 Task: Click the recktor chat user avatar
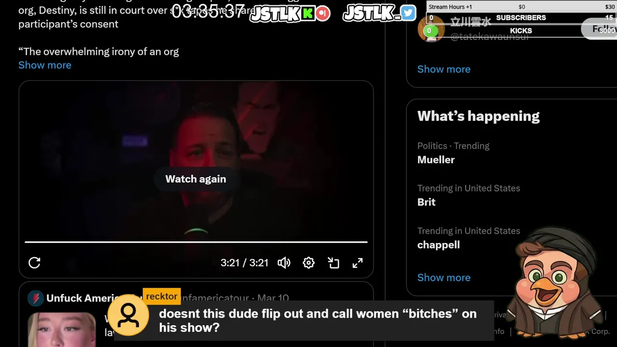coord(128,316)
